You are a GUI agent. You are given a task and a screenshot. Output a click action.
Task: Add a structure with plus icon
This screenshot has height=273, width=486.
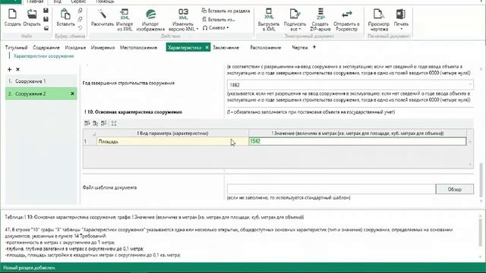[x=9, y=69]
